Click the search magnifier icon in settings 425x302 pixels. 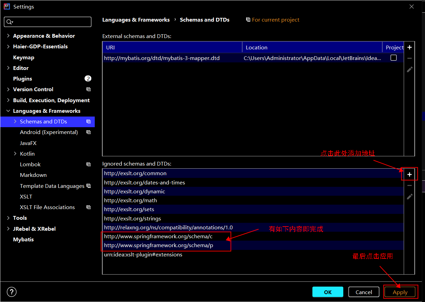point(9,22)
